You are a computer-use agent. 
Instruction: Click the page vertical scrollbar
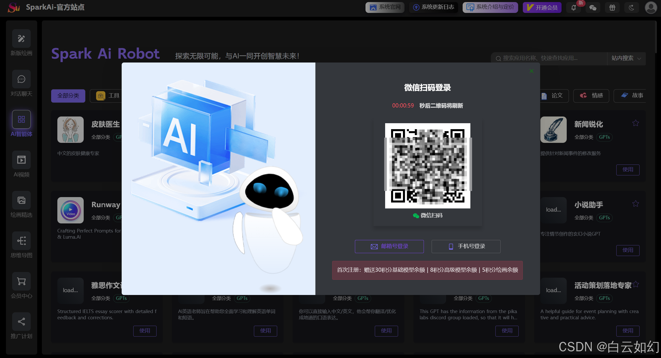[x=656, y=37]
